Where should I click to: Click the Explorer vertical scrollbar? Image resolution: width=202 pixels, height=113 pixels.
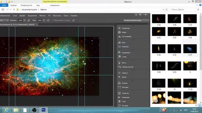[x=201, y=42]
